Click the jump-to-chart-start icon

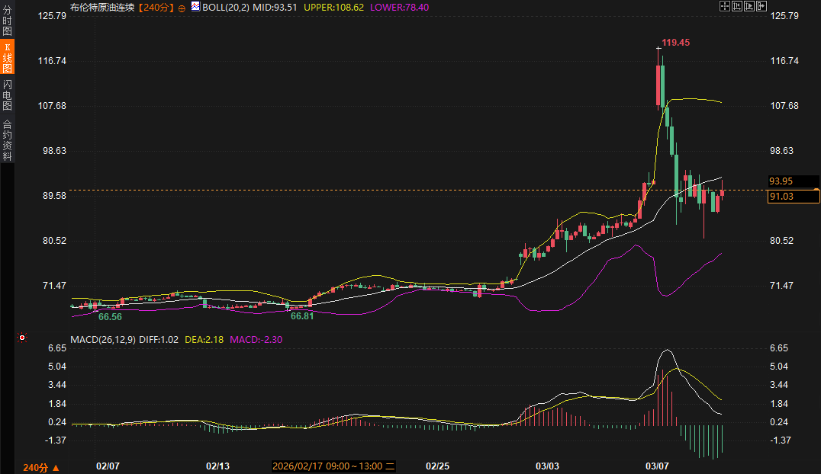[737, 6]
